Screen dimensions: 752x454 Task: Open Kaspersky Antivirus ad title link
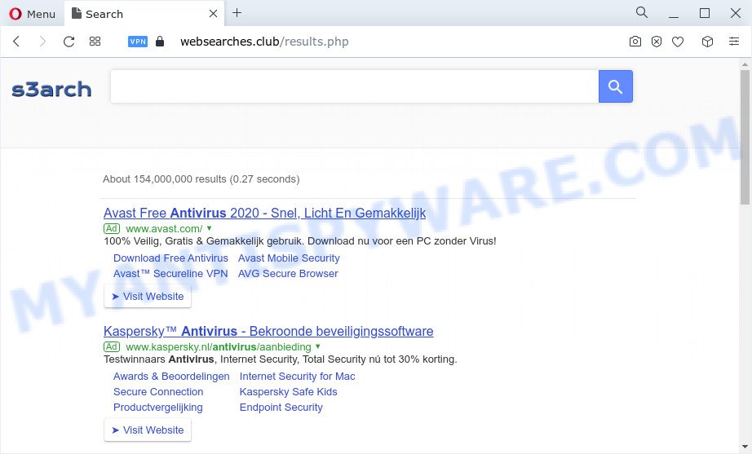point(268,331)
